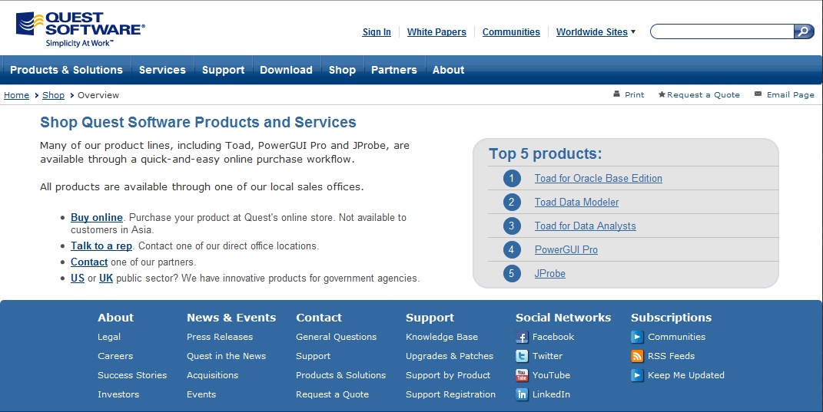Open Knowledge Base footer link
823x412 pixels.
click(x=442, y=337)
